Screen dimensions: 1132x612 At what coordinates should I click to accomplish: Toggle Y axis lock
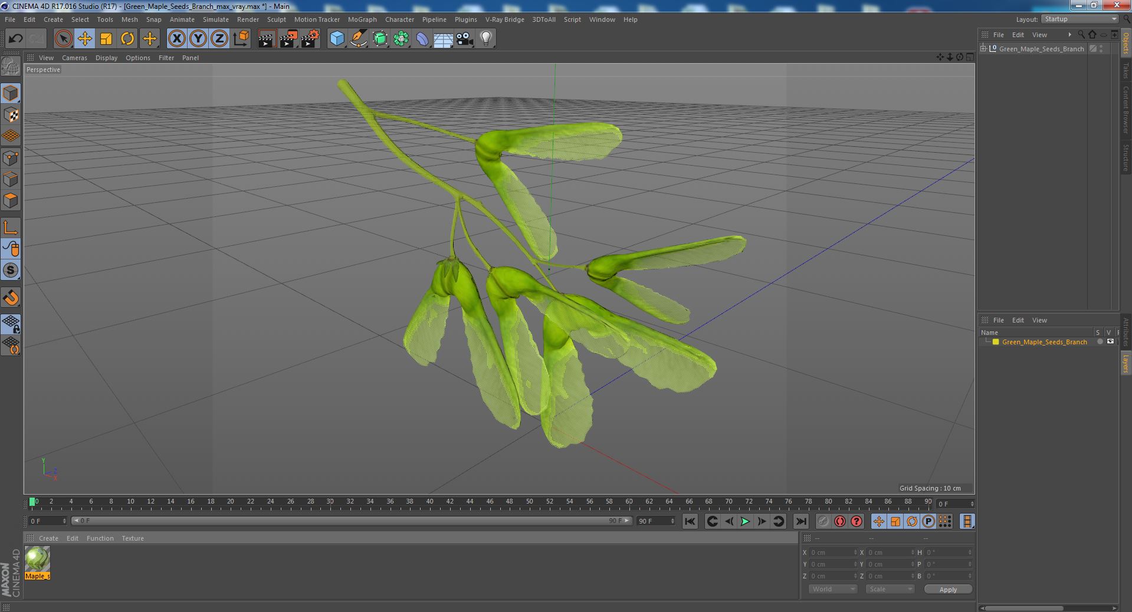click(198, 39)
